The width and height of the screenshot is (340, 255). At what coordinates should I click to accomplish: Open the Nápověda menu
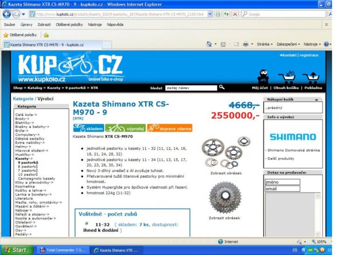click(115, 25)
